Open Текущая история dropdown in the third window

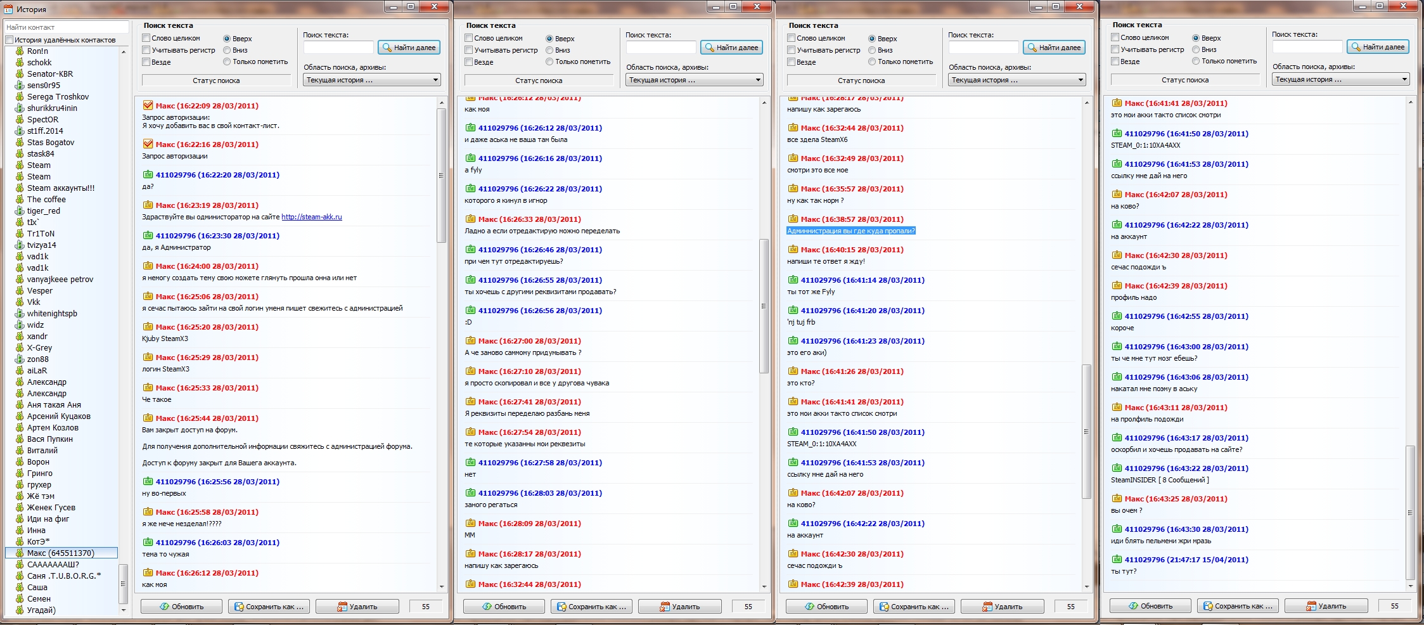pos(1017,80)
